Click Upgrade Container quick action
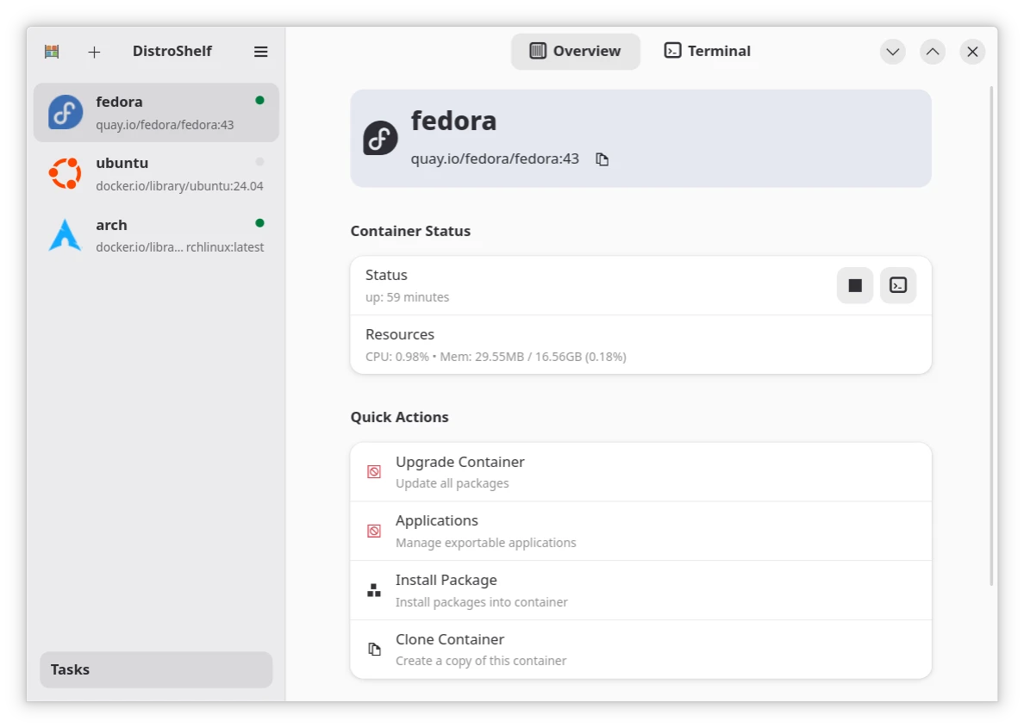This screenshot has width=1024, height=728. pyautogui.click(x=640, y=472)
